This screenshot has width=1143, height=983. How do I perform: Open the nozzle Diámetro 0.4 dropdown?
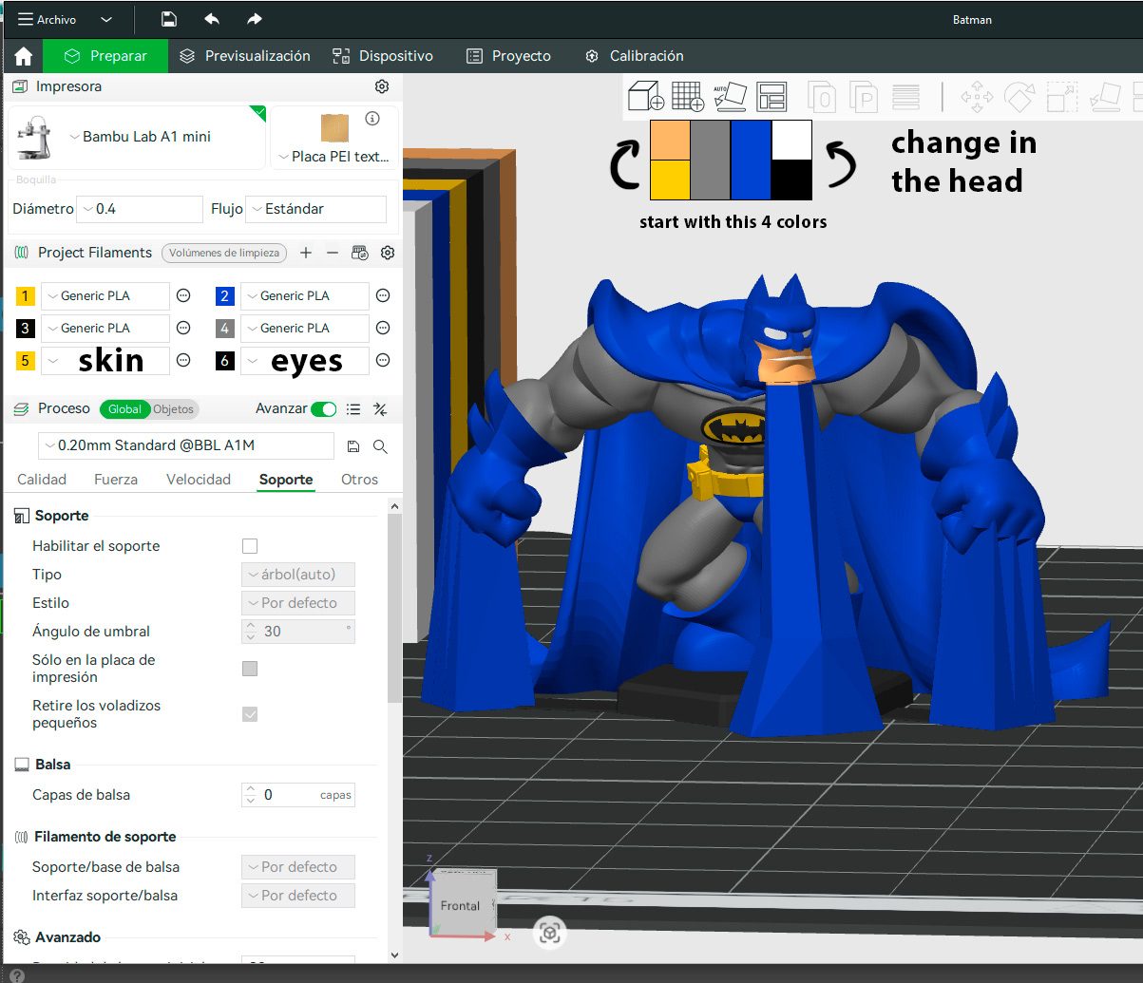click(x=140, y=209)
